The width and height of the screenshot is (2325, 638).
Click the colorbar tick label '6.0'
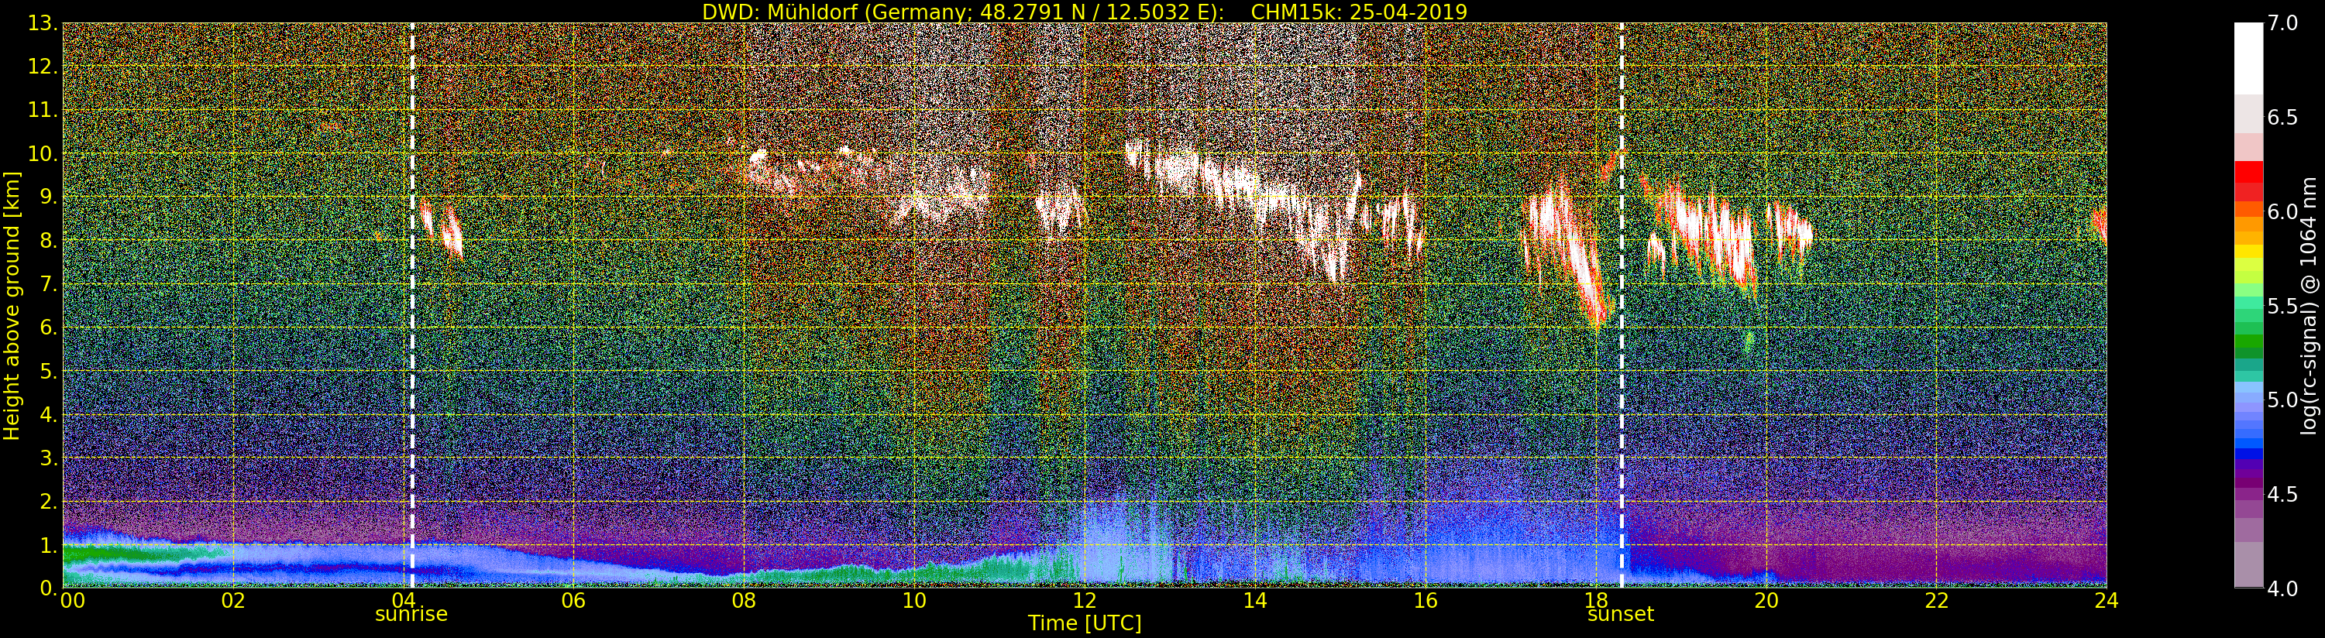click(2282, 211)
